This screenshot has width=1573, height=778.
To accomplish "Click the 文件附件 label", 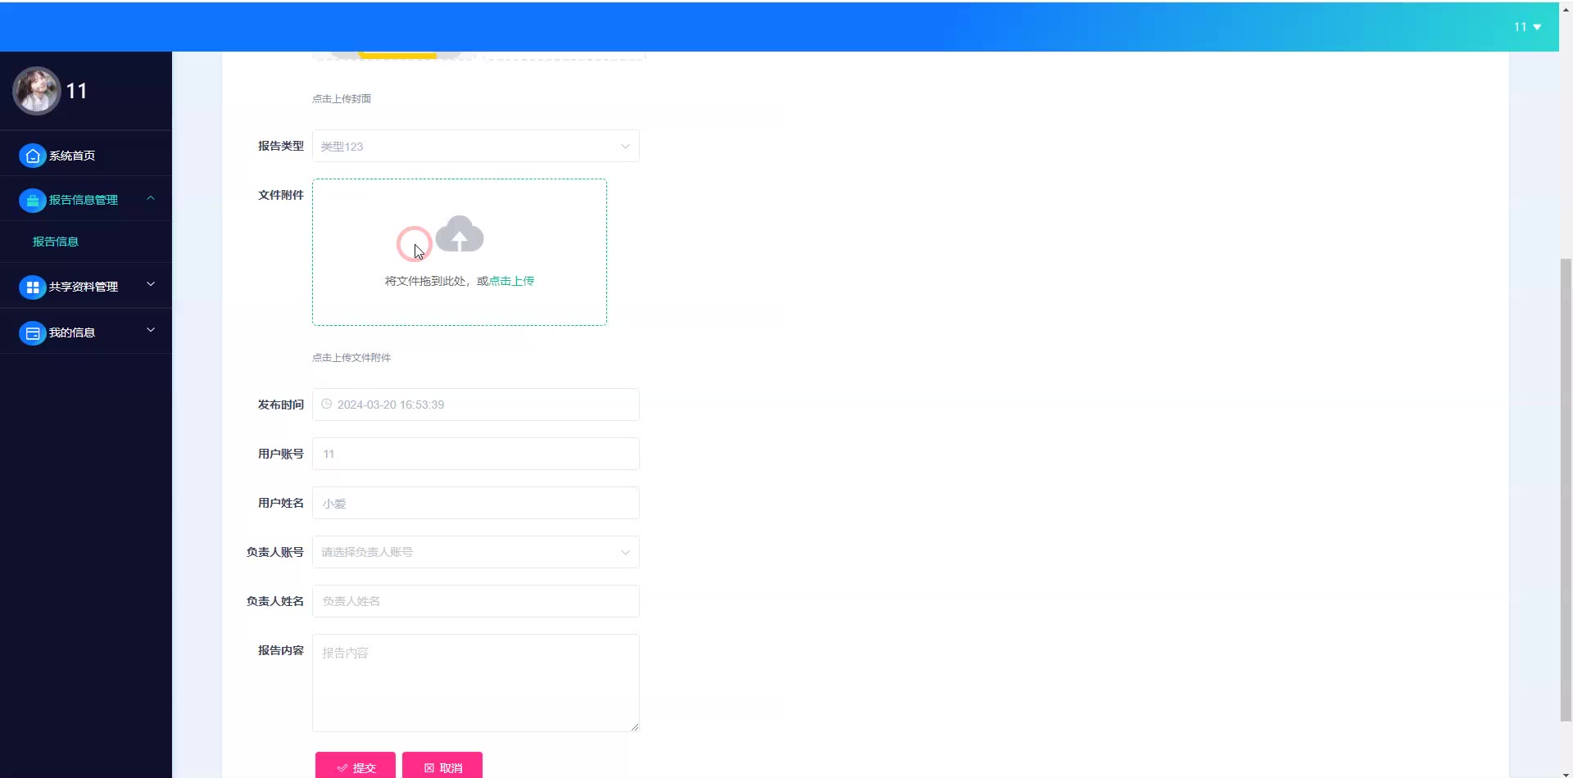I will click(x=281, y=195).
